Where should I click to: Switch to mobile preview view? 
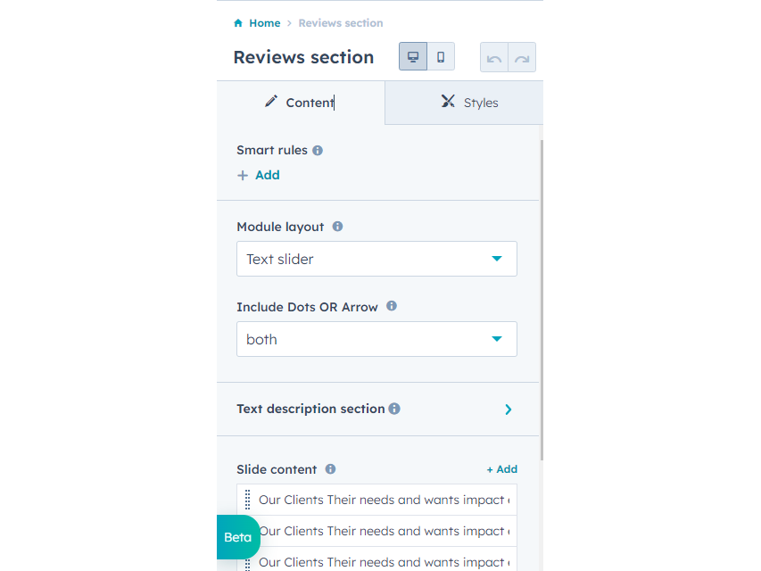441,57
